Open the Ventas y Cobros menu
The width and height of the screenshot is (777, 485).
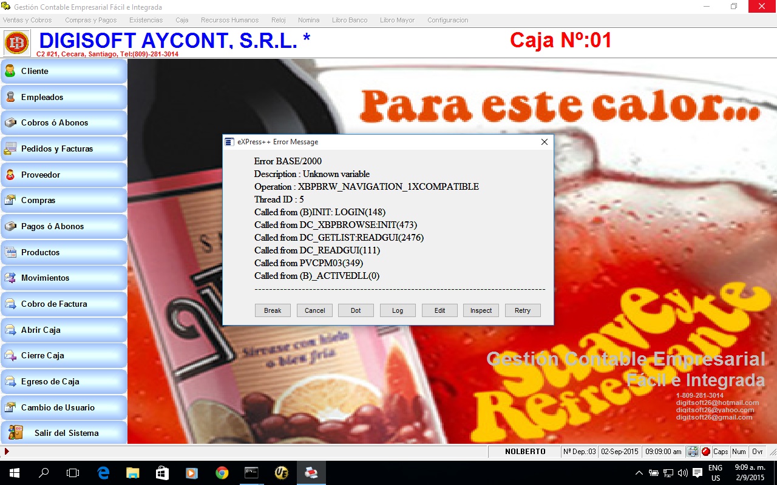(x=27, y=20)
